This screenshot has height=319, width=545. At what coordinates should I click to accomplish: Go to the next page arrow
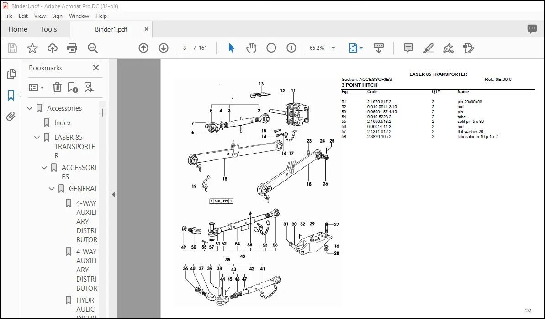click(x=164, y=48)
